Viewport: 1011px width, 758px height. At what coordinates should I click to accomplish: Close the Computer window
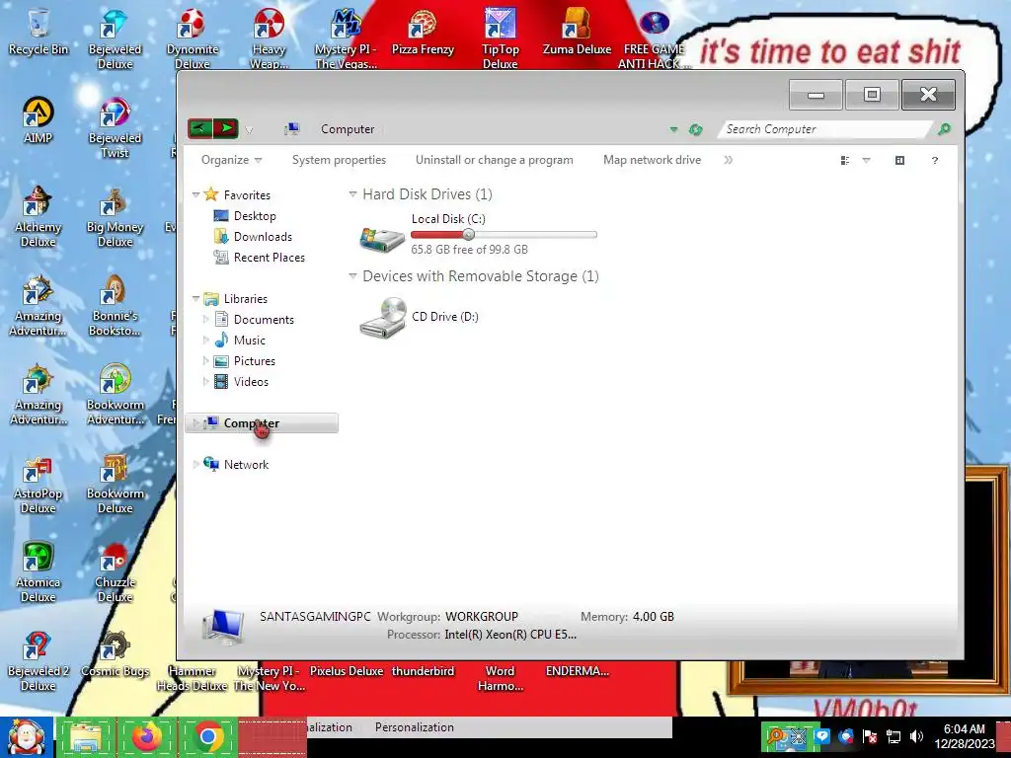point(928,95)
